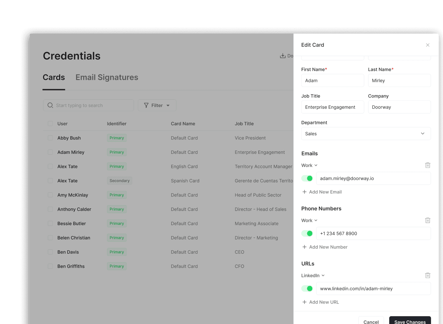Click the English Card cell
This screenshot has width=443, height=324.
coord(184,166)
